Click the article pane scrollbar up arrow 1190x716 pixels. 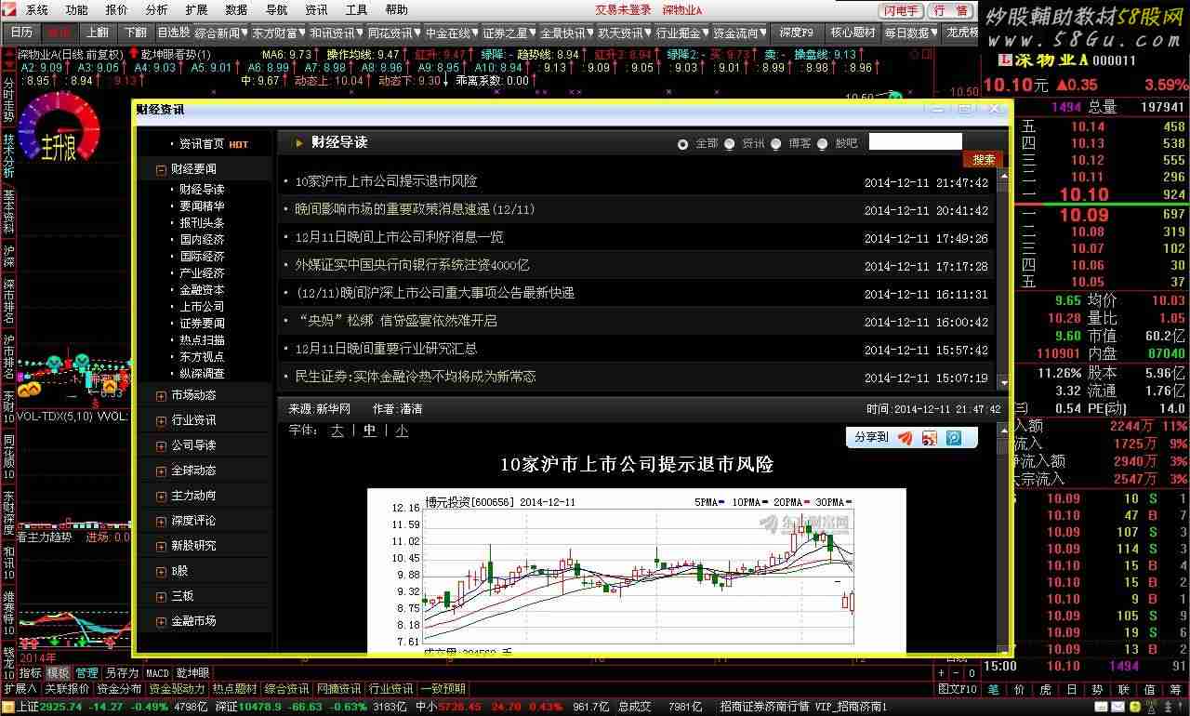1003,431
